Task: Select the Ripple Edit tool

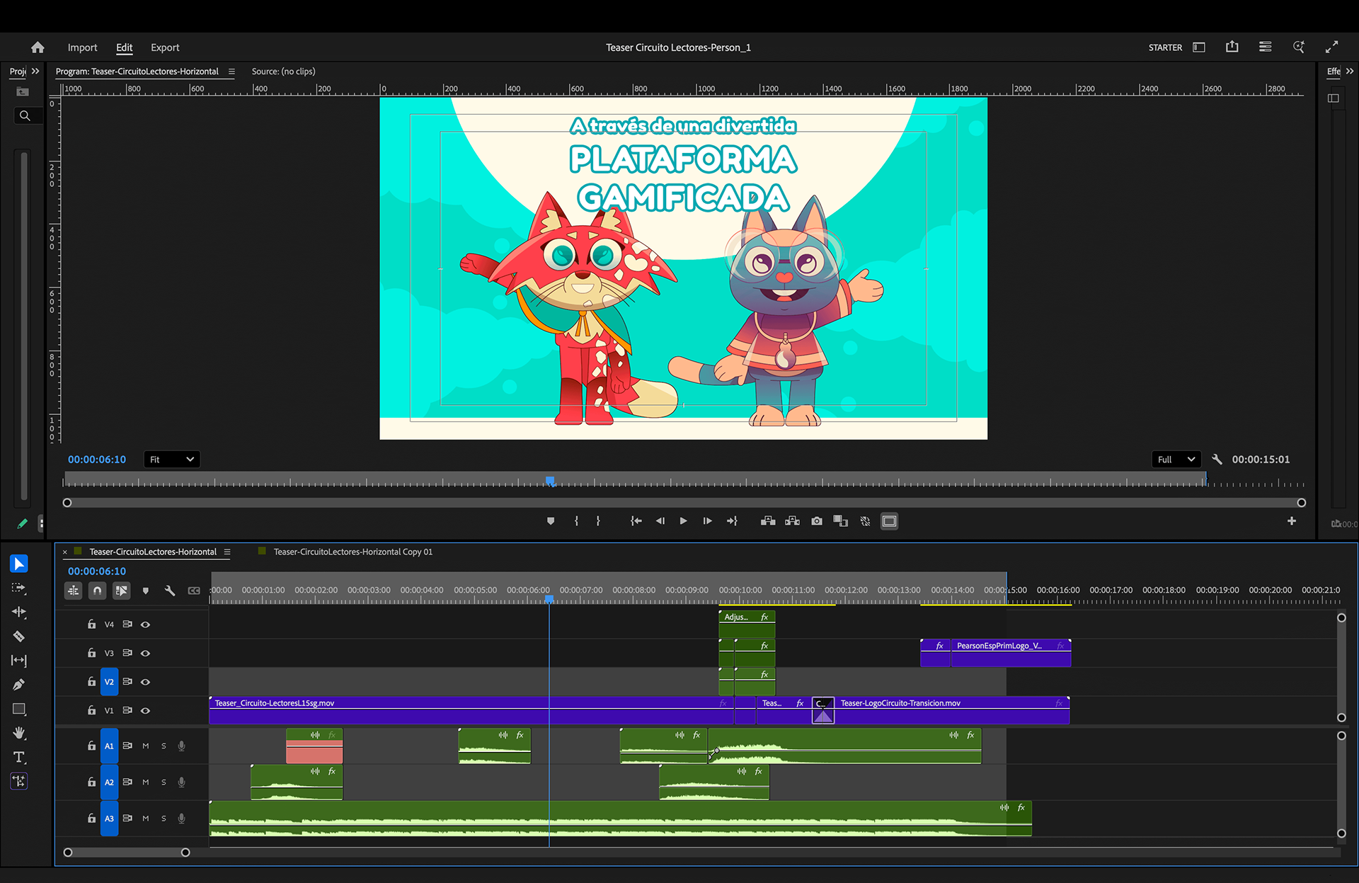Action: point(19,612)
